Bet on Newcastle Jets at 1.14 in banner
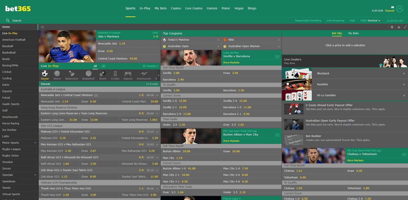Screen dimensions: 408x200 [128, 43]
